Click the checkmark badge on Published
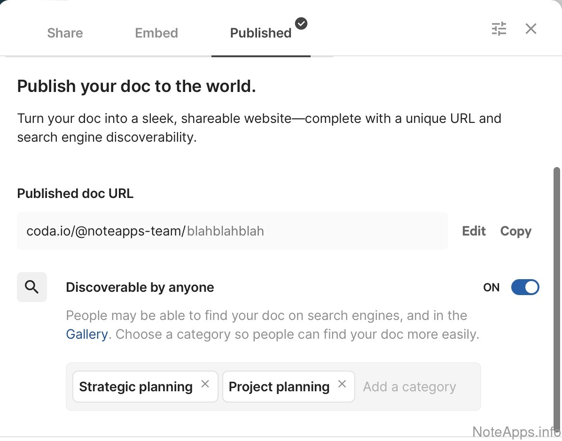 pos(301,23)
